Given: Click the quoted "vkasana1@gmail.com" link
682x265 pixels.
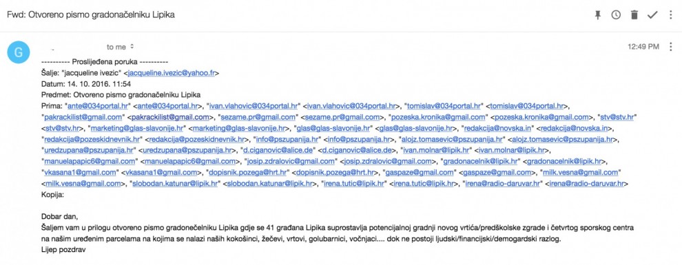Looking at the screenshot, I should [x=80, y=173].
